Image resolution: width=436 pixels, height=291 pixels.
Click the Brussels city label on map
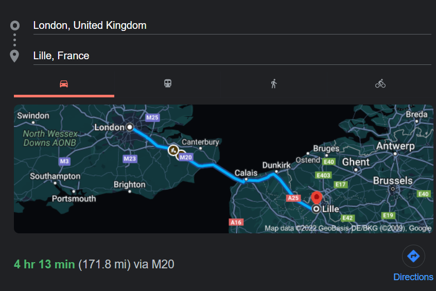point(393,181)
